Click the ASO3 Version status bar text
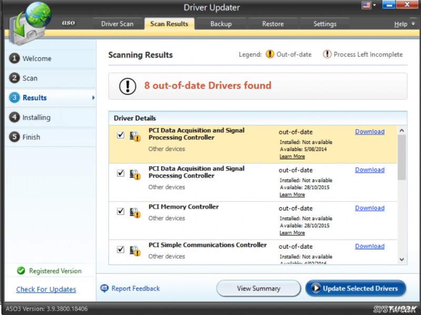The height and width of the screenshot is (315, 421). pos(47,309)
